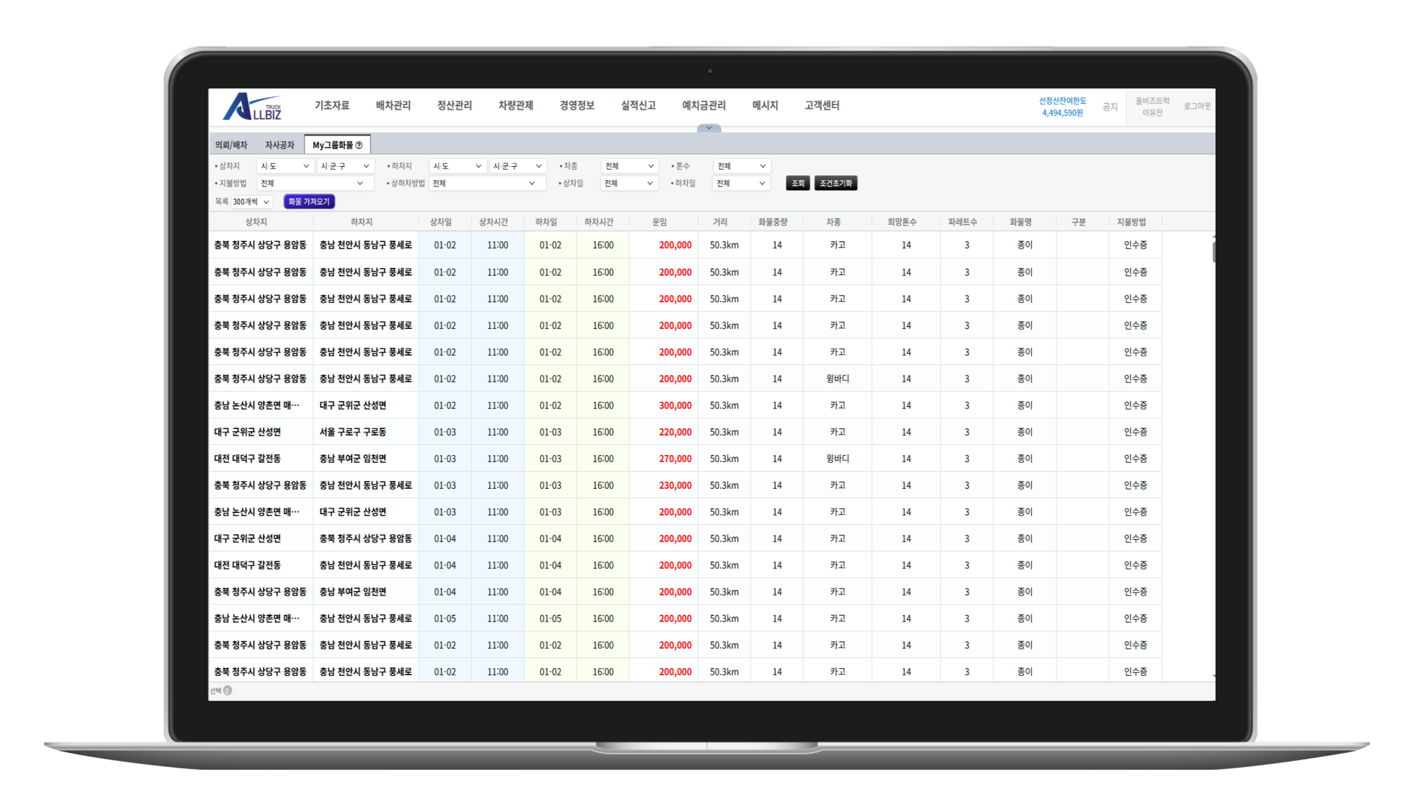Click the 화물 가져오기 button
Viewport: 1417px width, 797px height.
click(309, 201)
